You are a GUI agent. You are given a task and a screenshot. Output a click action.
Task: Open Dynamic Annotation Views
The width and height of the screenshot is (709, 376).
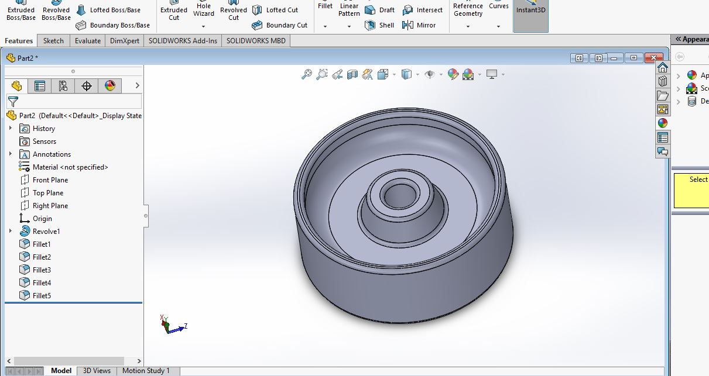[367, 74]
